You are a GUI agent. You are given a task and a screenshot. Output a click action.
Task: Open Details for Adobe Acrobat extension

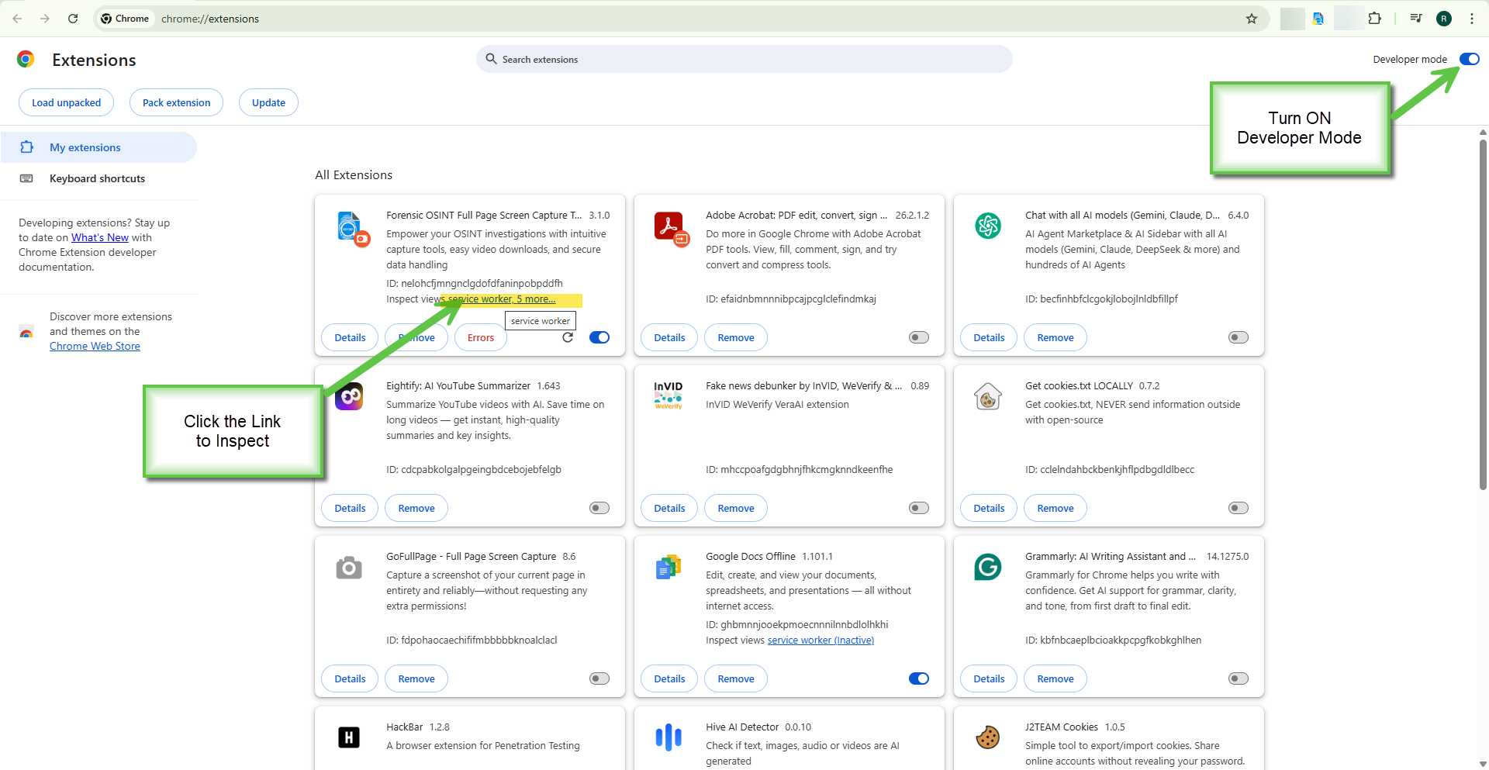coord(669,337)
